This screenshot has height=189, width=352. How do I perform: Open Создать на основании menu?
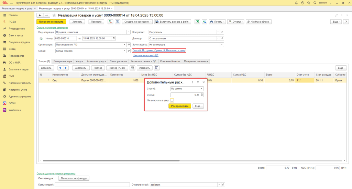pyautogui.click(x=137, y=22)
